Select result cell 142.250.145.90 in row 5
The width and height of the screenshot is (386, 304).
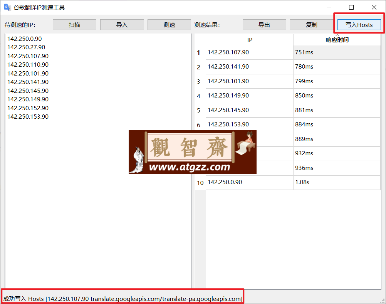(x=250, y=110)
